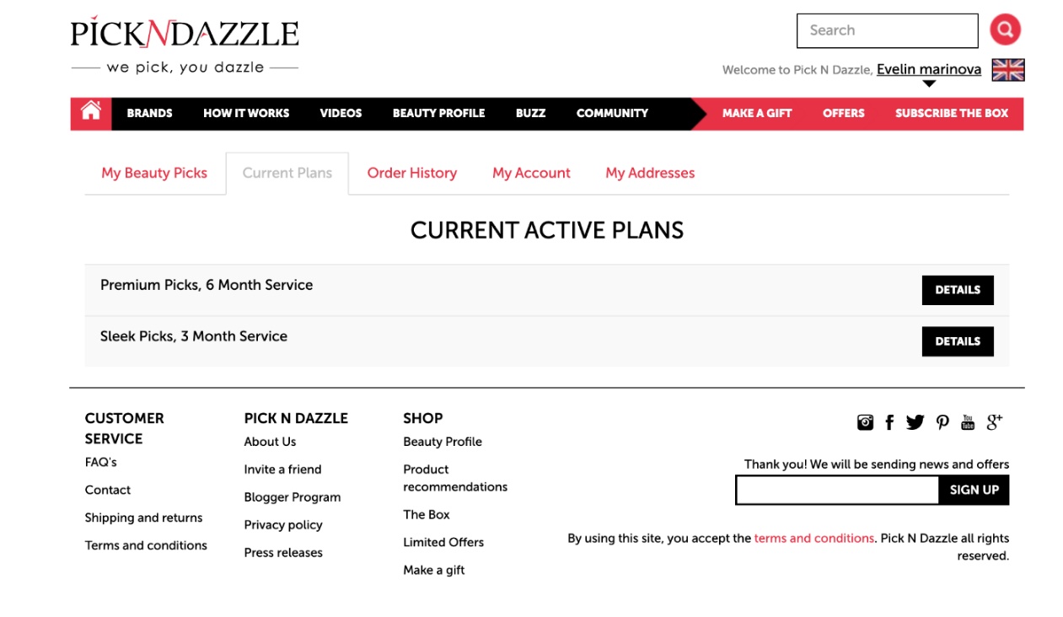Open the Order History tab
The image size is (1063, 617).
tap(412, 173)
